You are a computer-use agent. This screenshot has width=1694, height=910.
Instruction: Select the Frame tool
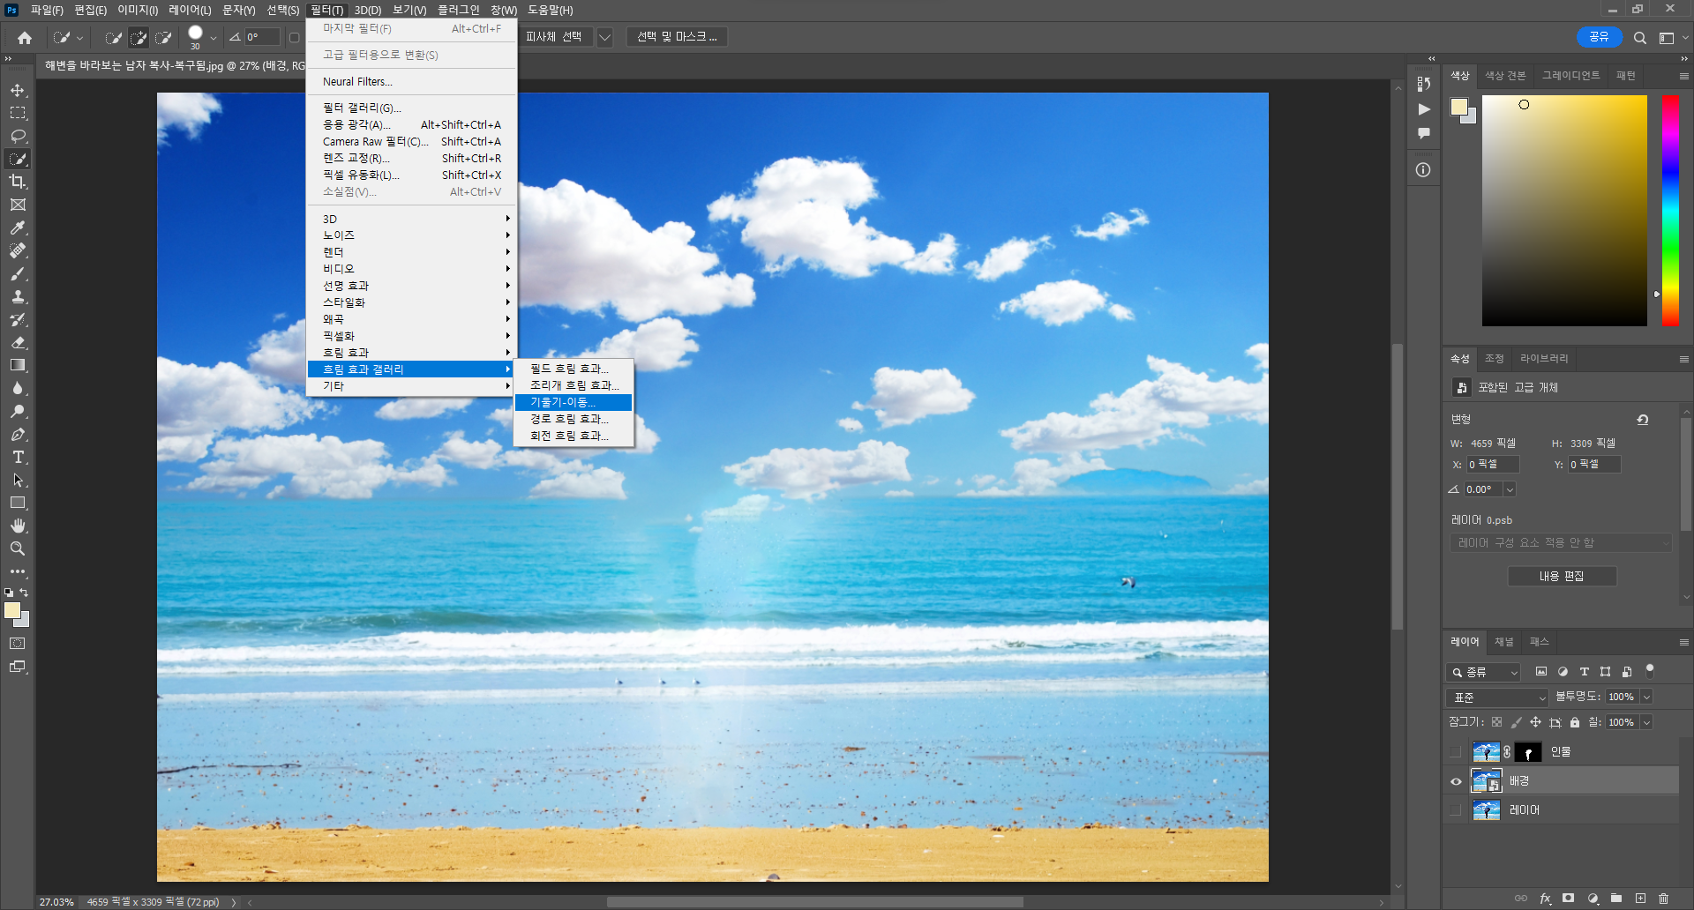18,205
